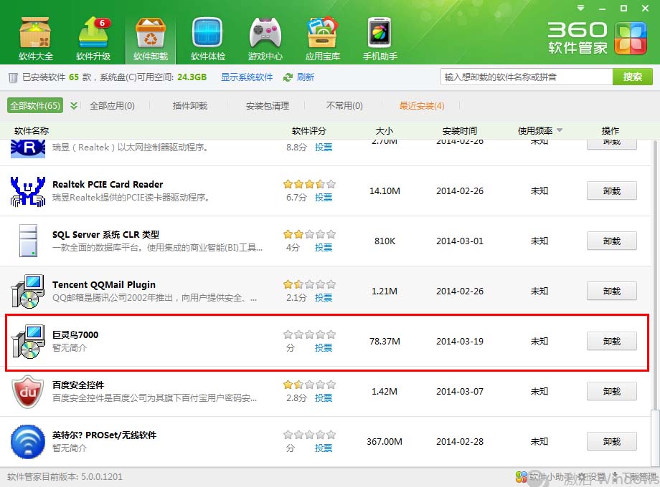Switch to the 最近安装(4) tab
Viewport: 660px width, 487px height.
click(422, 106)
